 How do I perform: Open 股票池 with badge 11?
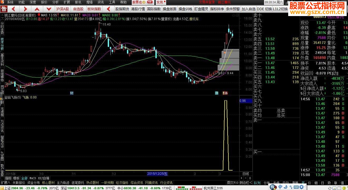coord(143,2)
